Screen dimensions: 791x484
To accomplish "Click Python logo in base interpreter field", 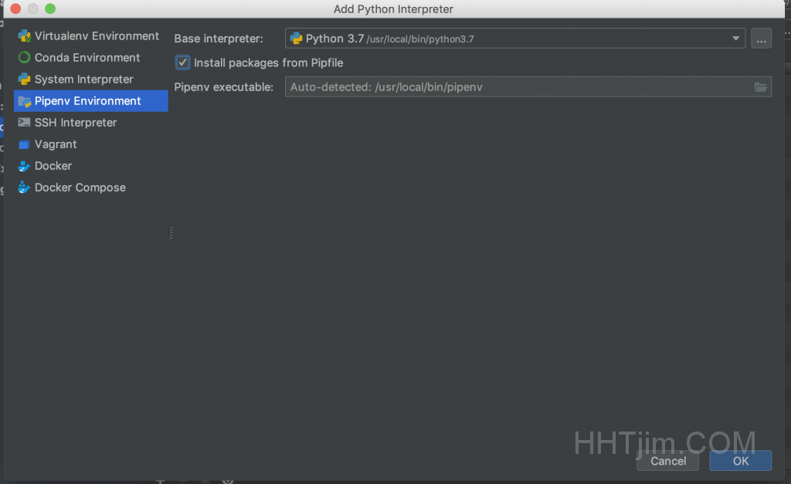I will click(x=297, y=39).
